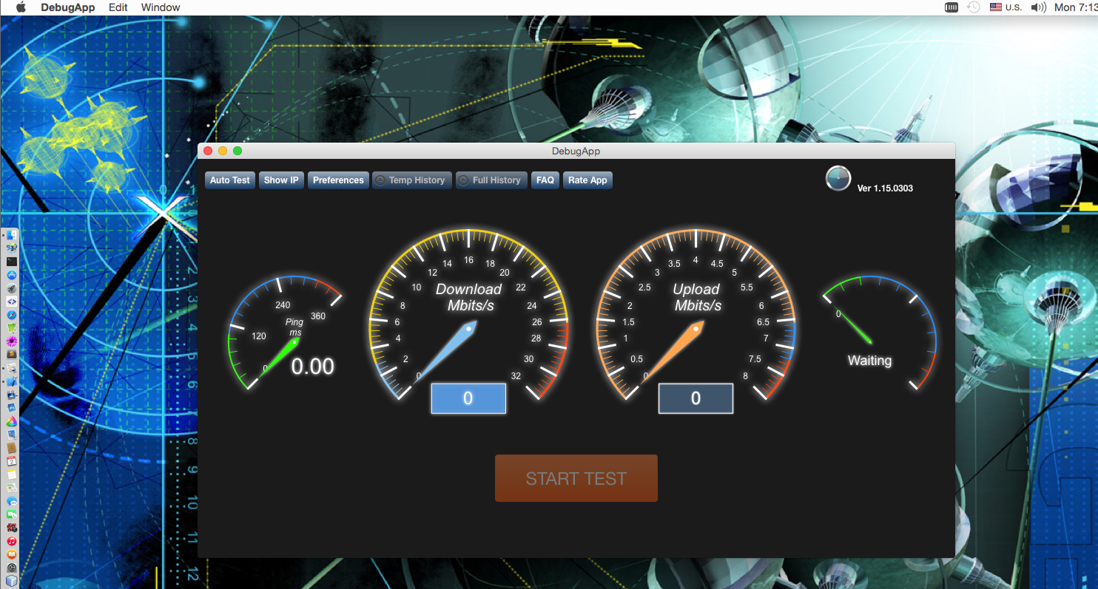
Task: Open the Preferences button in toolbar
Action: coord(338,180)
